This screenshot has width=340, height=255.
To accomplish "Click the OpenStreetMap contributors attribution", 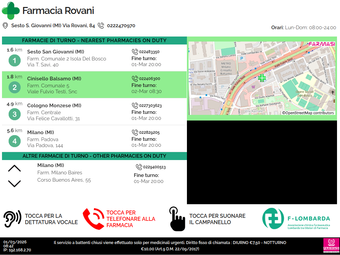I will [308, 113].
